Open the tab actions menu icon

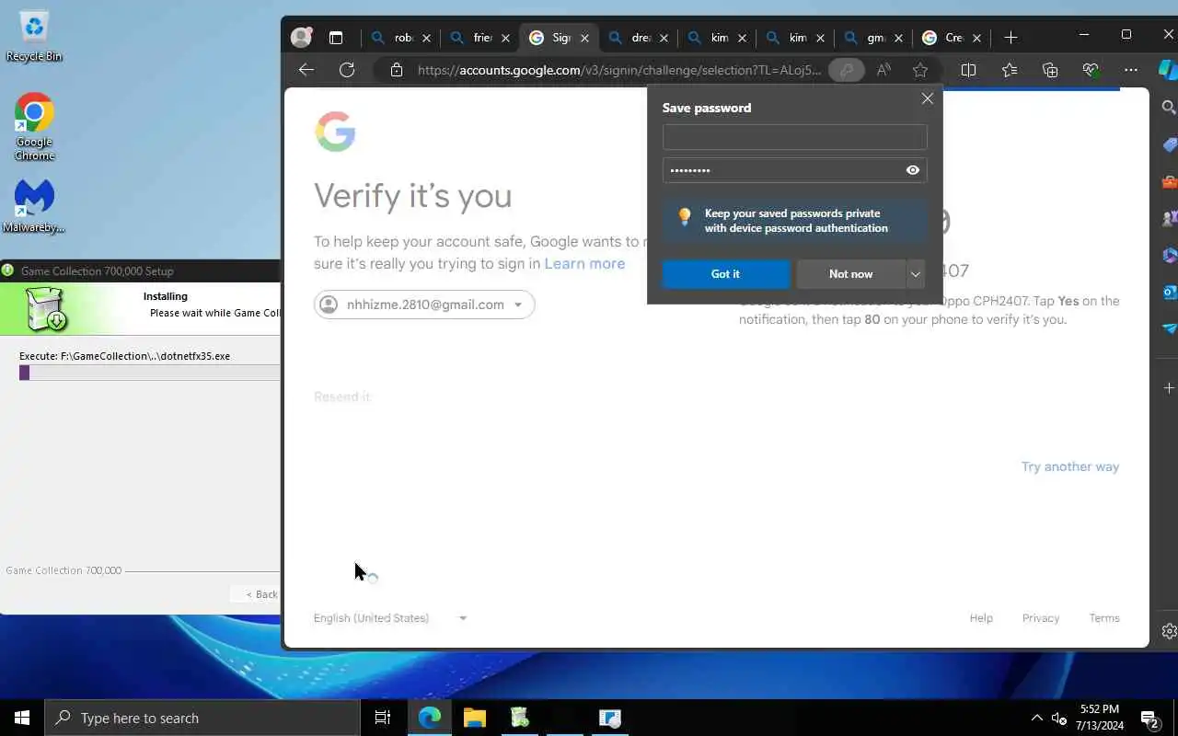(x=336, y=38)
